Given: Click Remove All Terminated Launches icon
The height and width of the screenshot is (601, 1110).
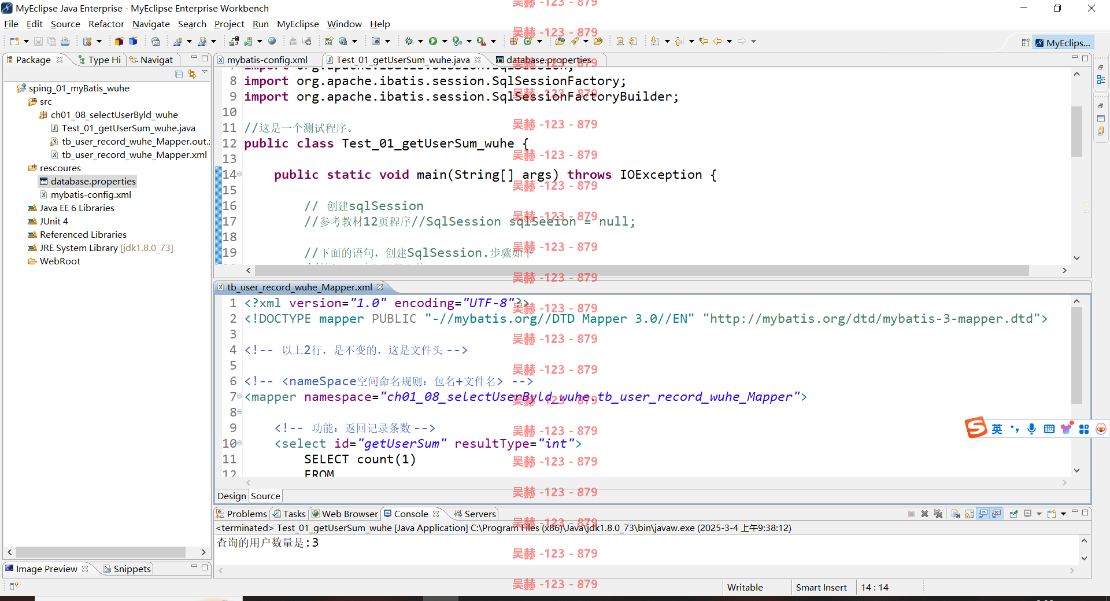Looking at the screenshot, I should (938, 514).
